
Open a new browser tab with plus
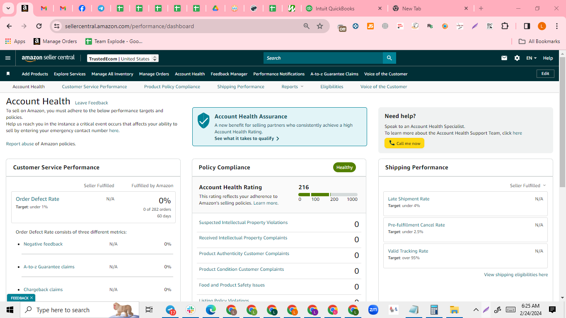(481, 8)
